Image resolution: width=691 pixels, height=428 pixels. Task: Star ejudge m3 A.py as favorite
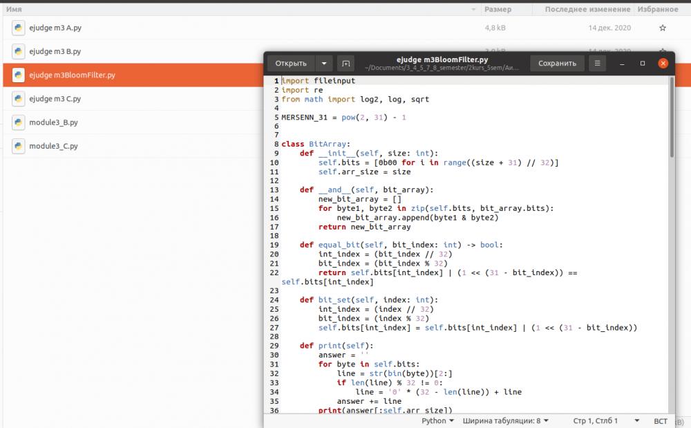(663, 28)
